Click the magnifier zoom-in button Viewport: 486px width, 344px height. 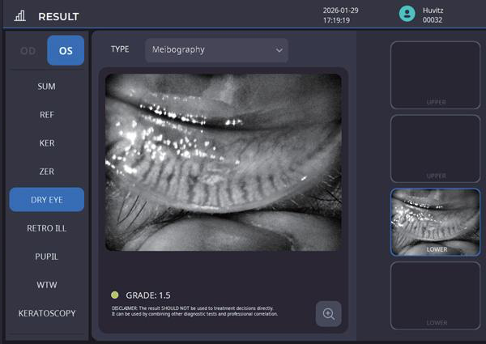pos(329,314)
